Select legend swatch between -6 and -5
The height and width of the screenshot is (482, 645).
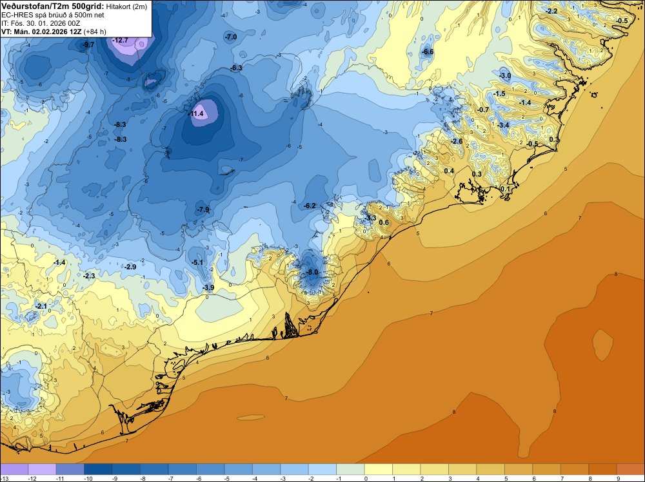210,470
